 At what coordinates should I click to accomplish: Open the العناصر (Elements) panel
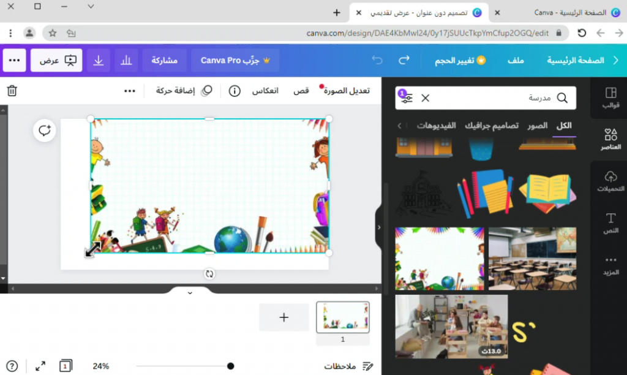point(610,138)
